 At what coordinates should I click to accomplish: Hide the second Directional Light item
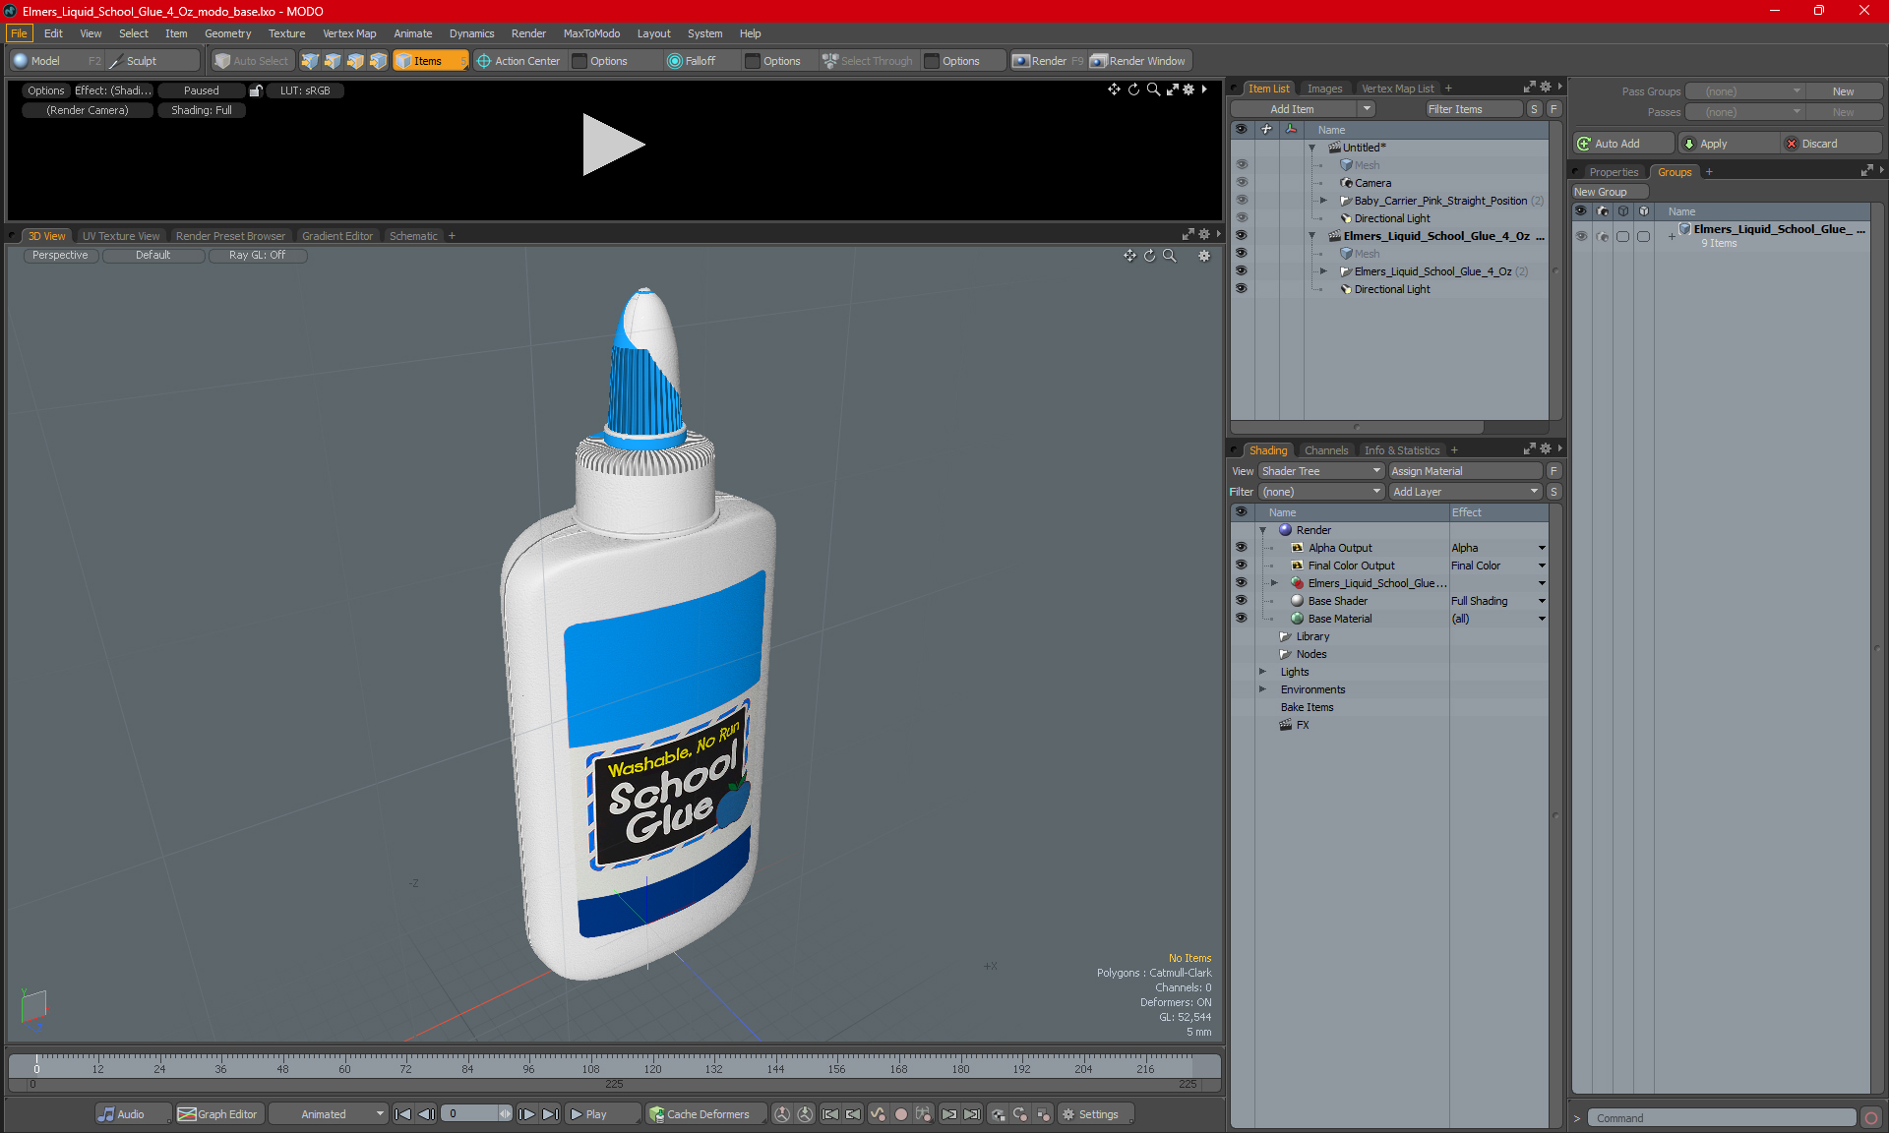(1241, 289)
